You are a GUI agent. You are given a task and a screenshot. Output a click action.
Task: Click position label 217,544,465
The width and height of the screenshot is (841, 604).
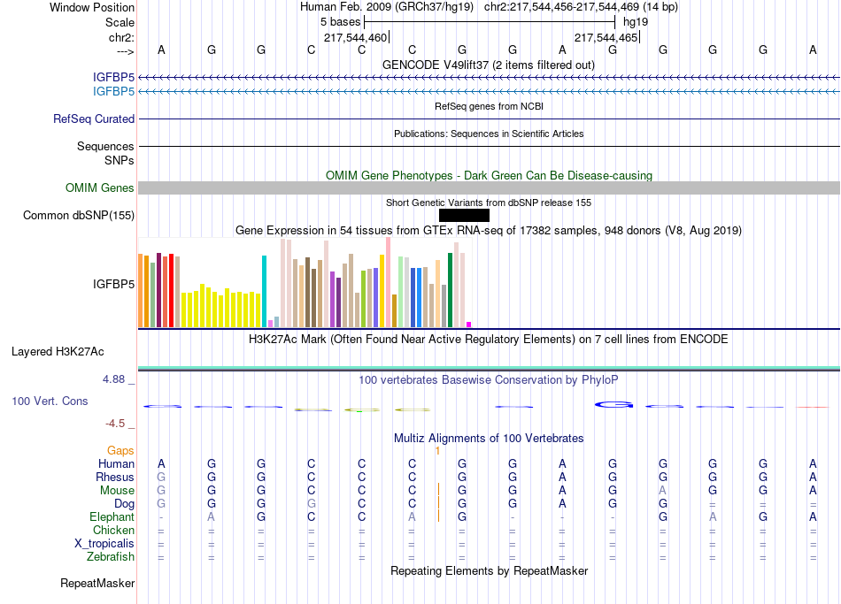(x=606, y=37)
